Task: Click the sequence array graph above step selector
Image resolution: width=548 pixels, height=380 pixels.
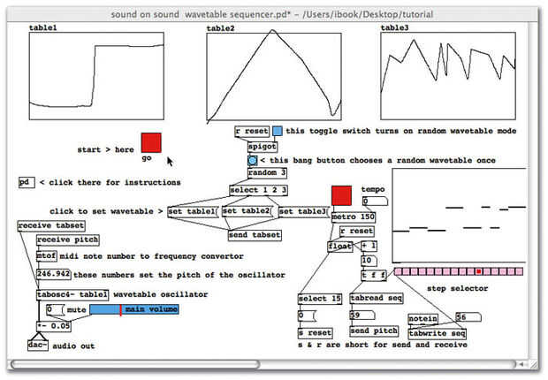Action: point(460,216)
